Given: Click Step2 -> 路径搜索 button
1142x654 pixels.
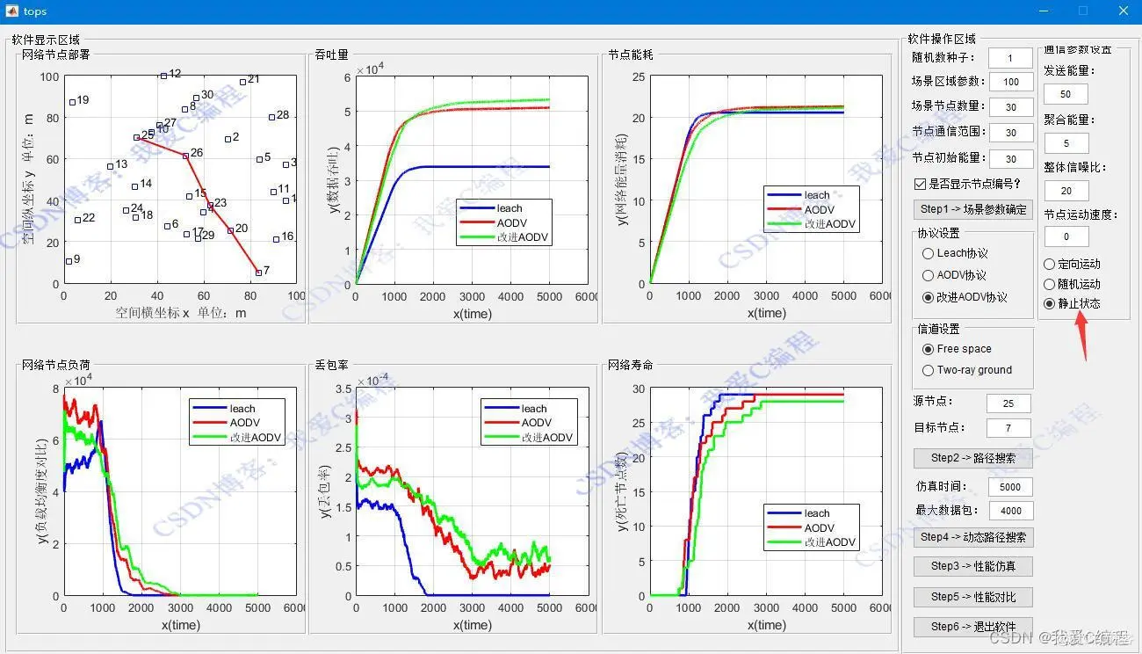Looking at the screenshot, I should click(972, 458).
